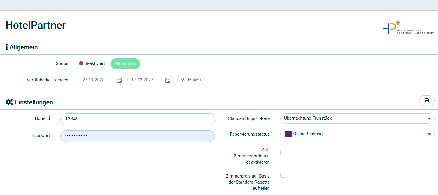Click the HotelPartner Revenue Management logo
The width and height of the screenshot is (438, 195).
click(x=408, y=28)
